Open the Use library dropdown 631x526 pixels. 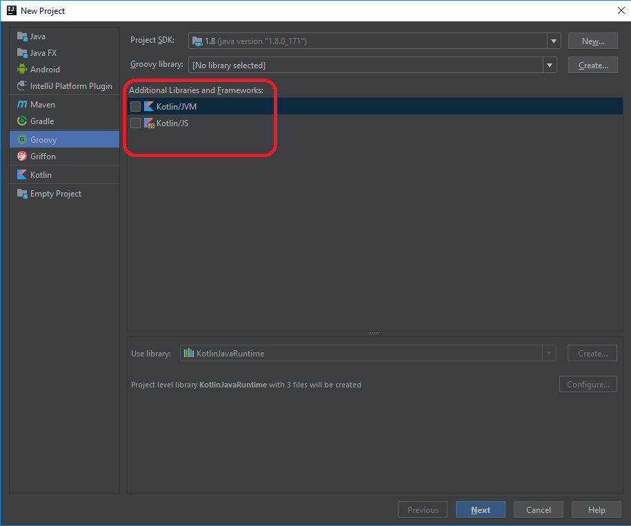tap(550, 353)
